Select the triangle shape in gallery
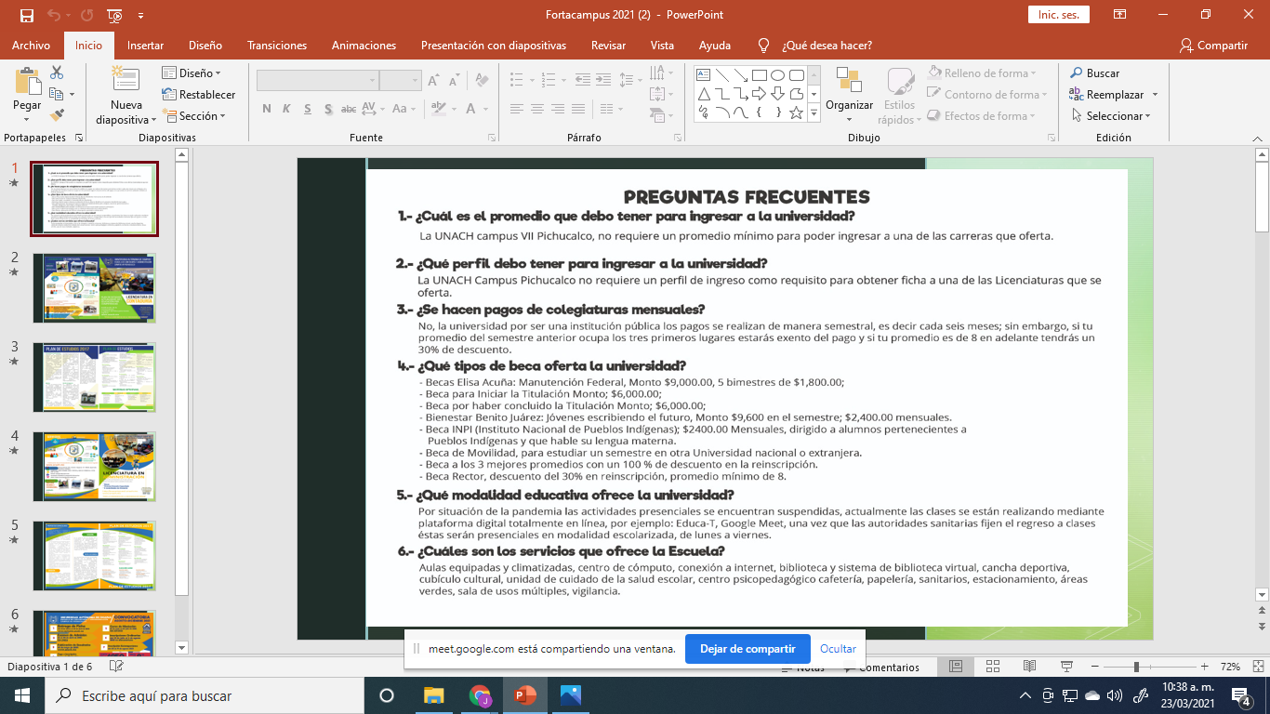 tap(704, 94)
